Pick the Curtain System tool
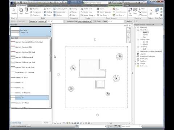The image size is (174, 130). 61,9
